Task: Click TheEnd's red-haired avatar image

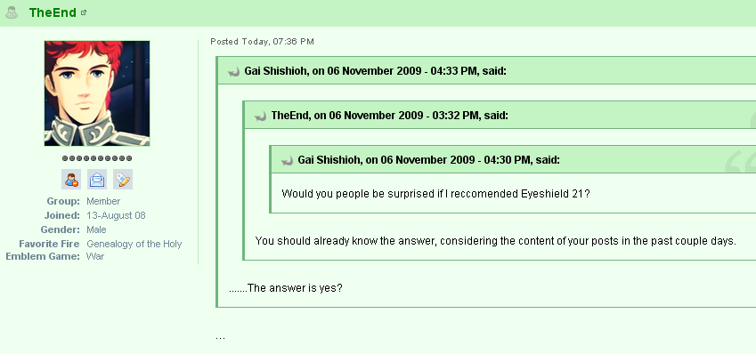Action: [x=97, y=93]
